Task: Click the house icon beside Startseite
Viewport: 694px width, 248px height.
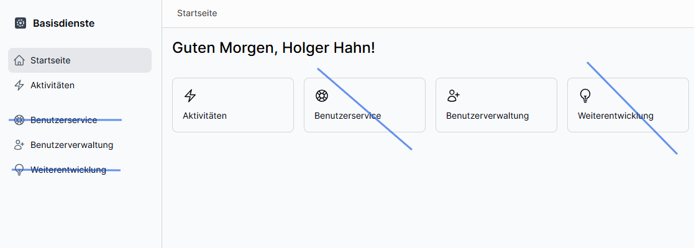Action: 19,60
